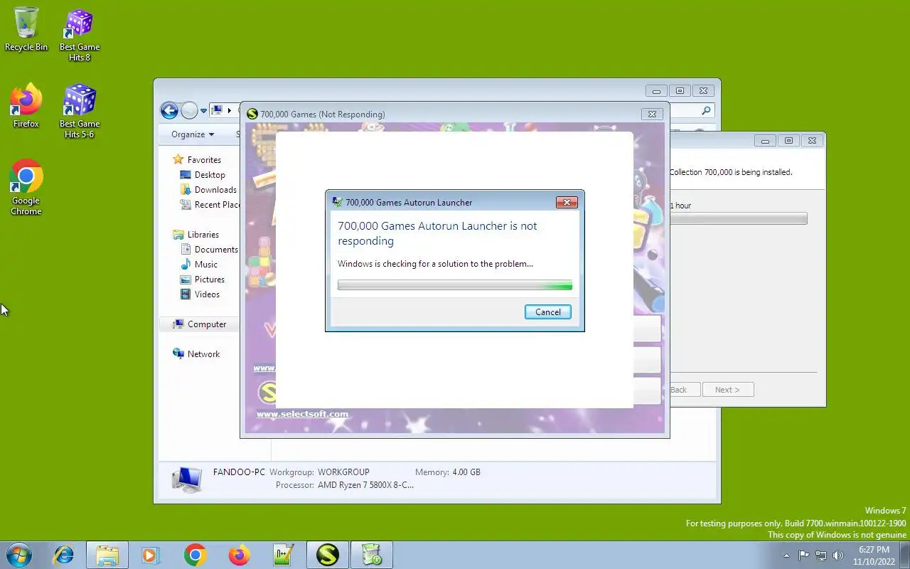Close the Autorun Launcher error dialog

(x=567, y=203)
